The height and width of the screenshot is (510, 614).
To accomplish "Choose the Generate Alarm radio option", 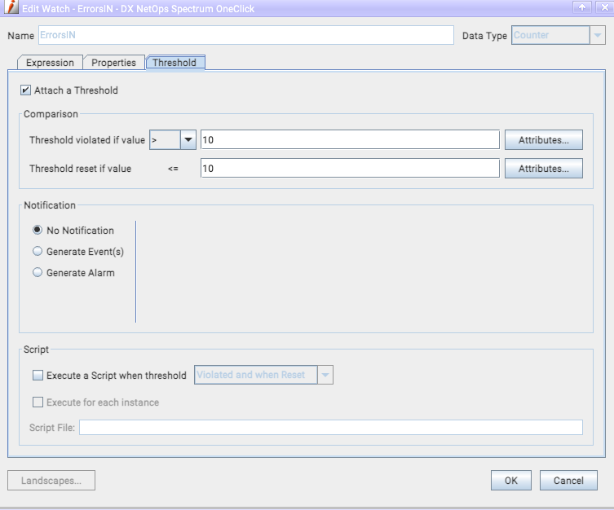I will 38,272.
